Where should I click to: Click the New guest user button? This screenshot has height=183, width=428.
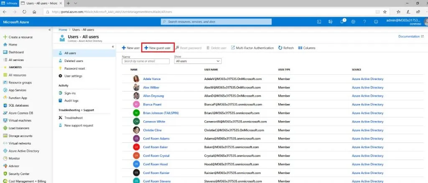(x=158, y=48)
